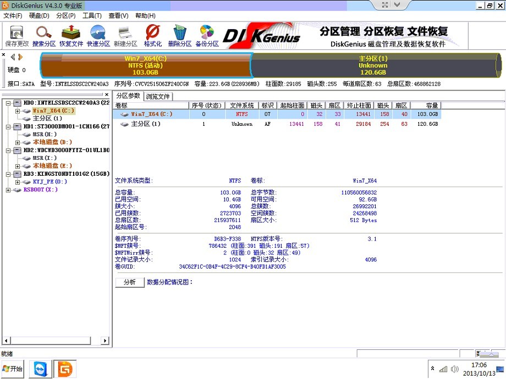Open Search Partitions (搜索分区) tool
This screenshot has height=379, width=506.
tap(44, 36)
